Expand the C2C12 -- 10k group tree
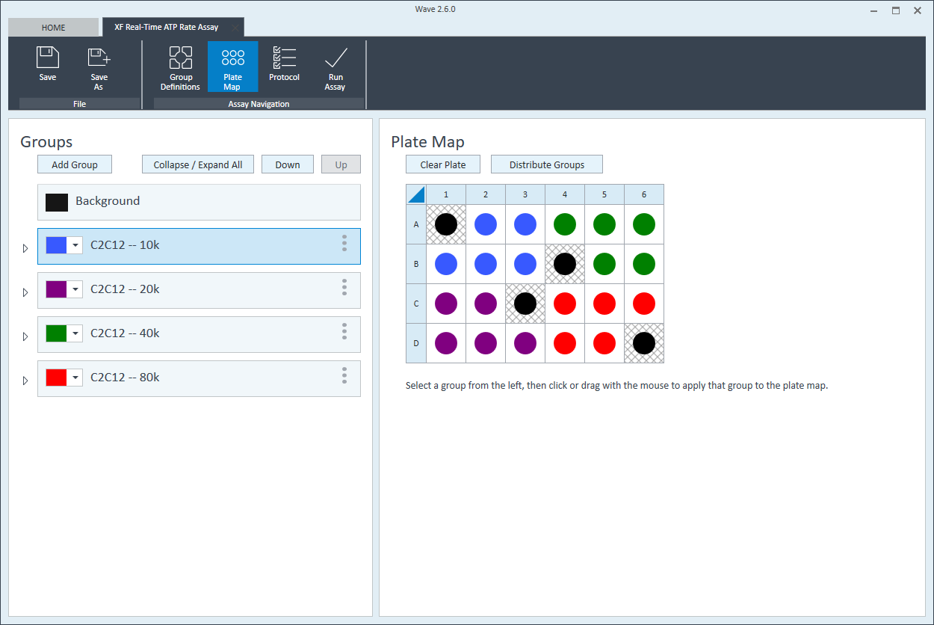The height and width of the screenshot is (625, 934). pos(25,248)
